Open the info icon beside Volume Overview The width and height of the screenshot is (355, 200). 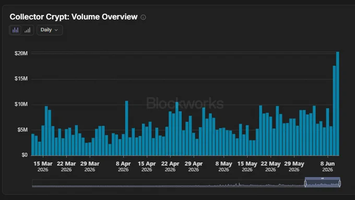[143, 17]
